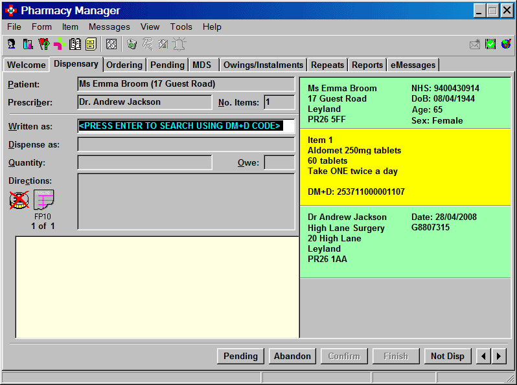Switch to the Owings/Instalments tab

[x=263, y=65]
